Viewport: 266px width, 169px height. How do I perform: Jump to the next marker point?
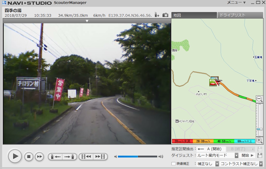click(x=70, y=156)
